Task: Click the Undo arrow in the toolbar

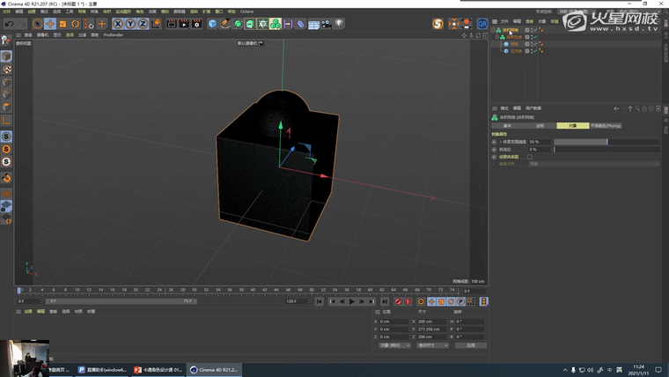Action: point(9,24)
